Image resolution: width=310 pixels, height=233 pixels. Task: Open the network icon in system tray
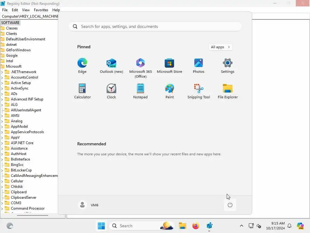point(251,226)
